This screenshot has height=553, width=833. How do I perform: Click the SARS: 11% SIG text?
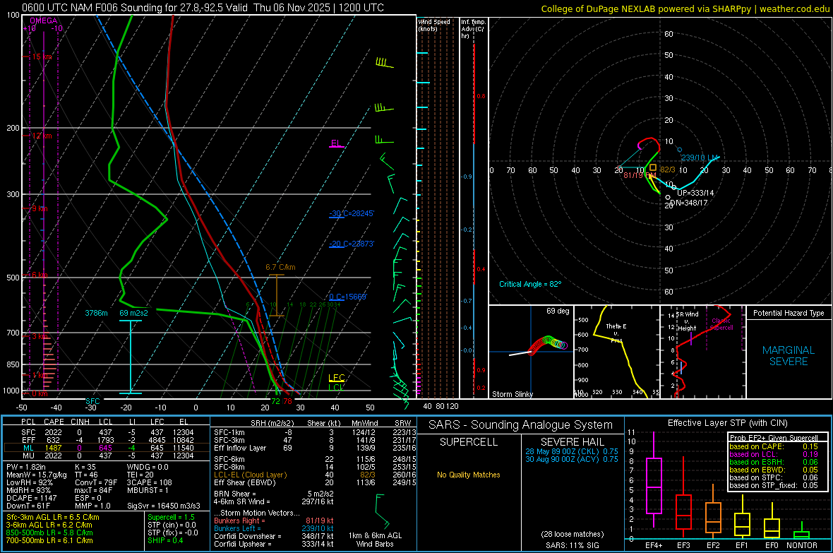(572, 545)
